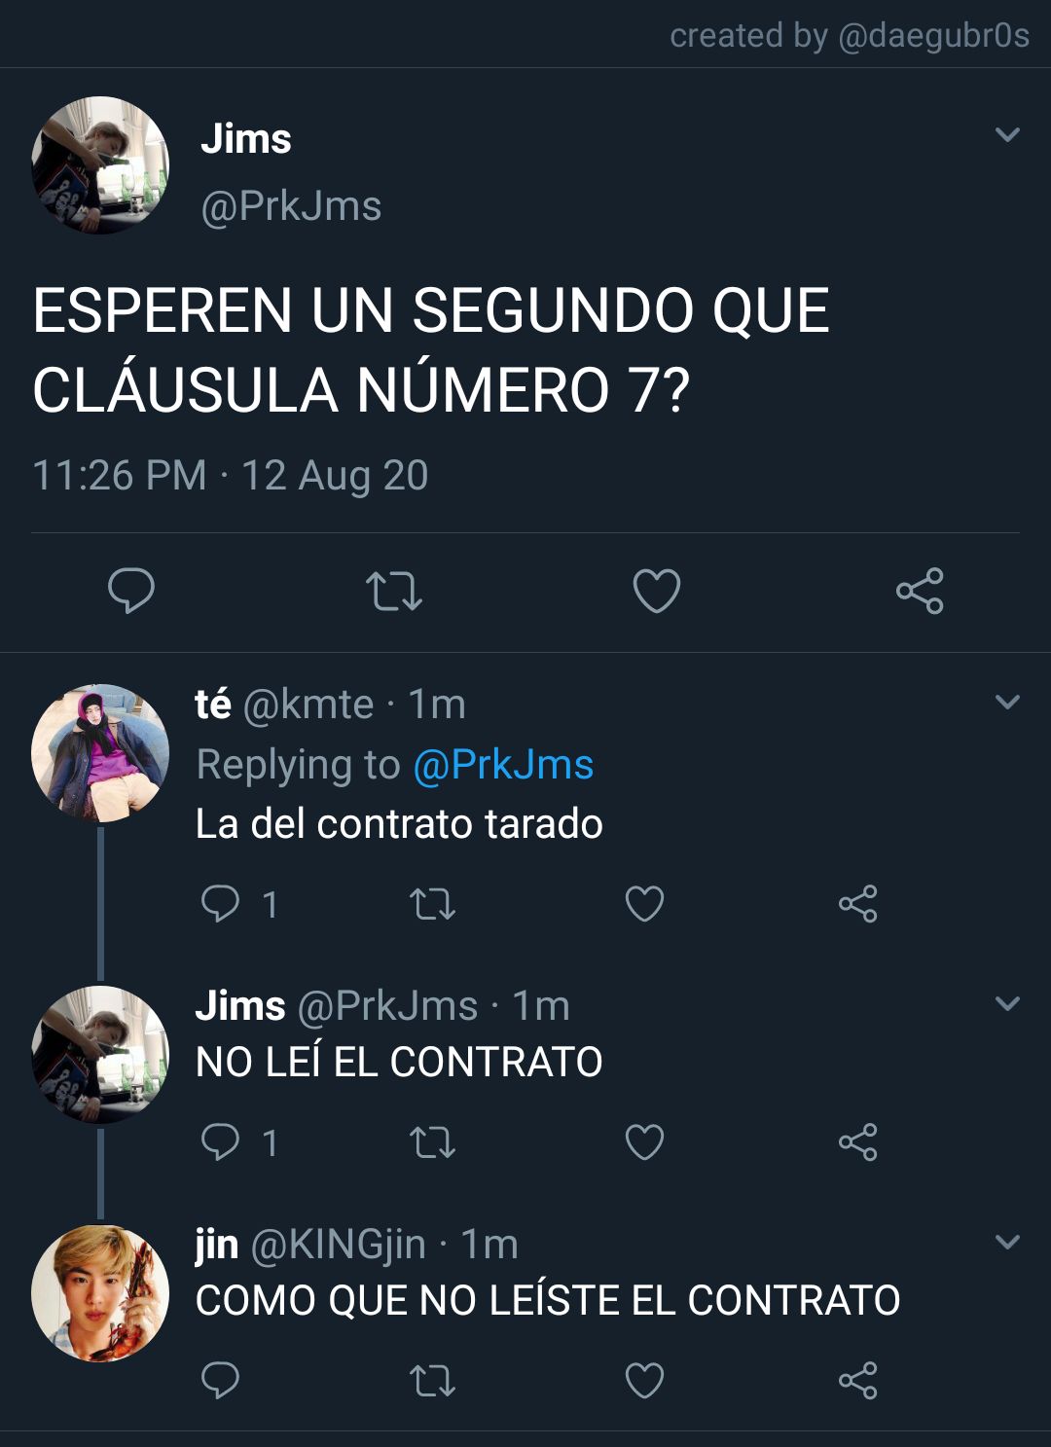The image size is (1051, 1447).
Task: Share té's reply tweet
Action: (857, 904)
